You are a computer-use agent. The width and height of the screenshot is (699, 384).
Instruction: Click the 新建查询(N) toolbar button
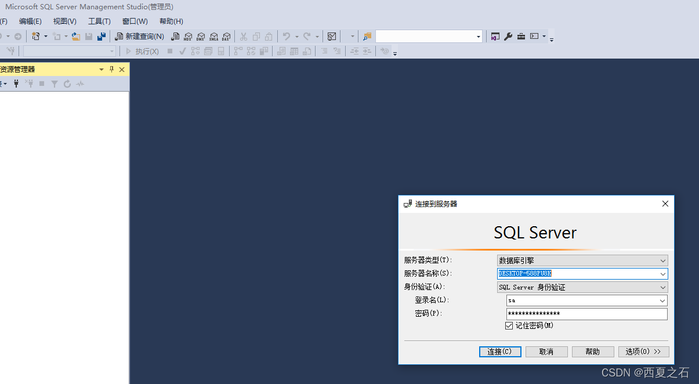tap(139, 36)
